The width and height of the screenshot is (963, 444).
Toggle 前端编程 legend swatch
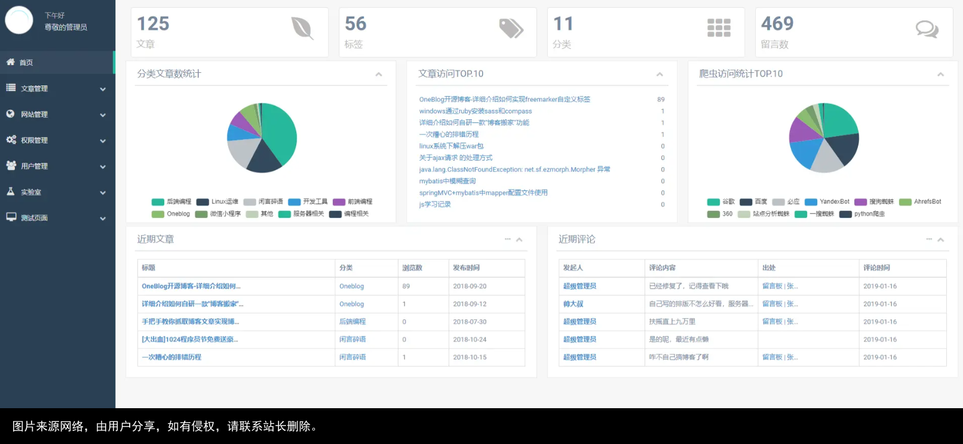(339, 202)
